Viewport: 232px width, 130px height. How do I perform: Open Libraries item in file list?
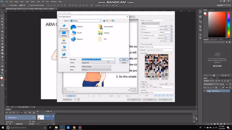104,33
